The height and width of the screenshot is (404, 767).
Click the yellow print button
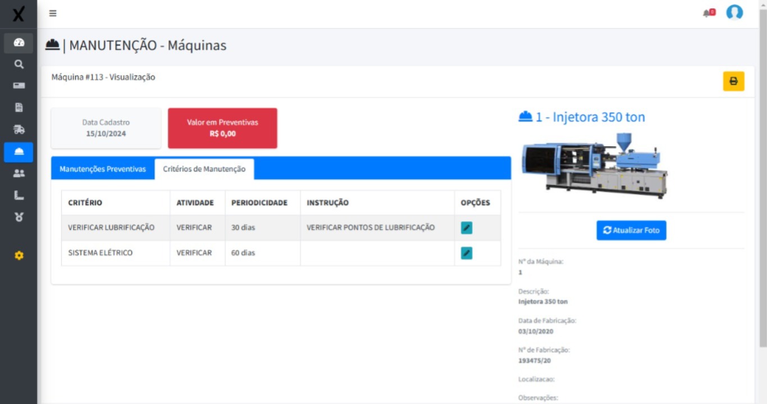click(733, 81)
